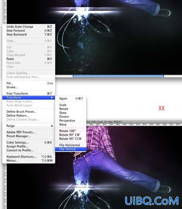Screen dimensions: 182x209
Task: Choose Rotate 90° CW
Action: (71, 135)
